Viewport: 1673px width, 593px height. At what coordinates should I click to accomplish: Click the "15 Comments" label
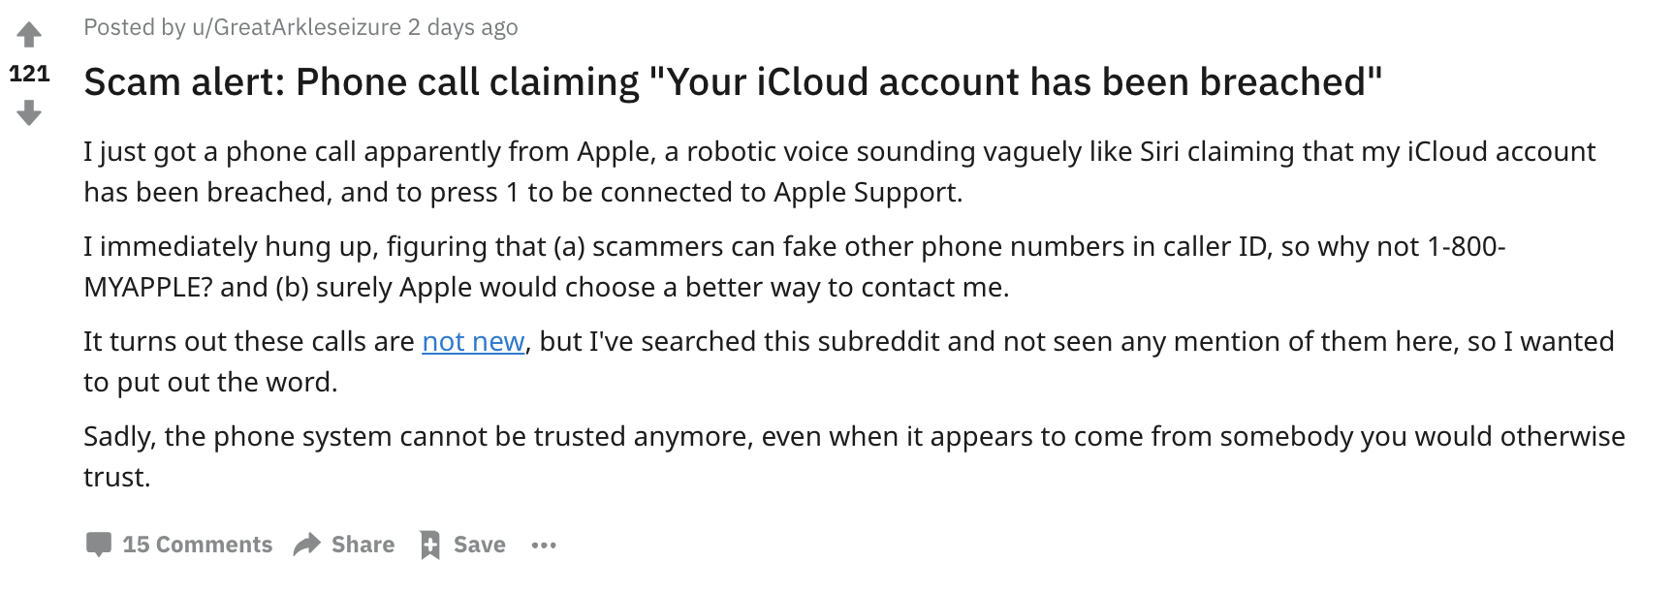(x=197, y=545)
